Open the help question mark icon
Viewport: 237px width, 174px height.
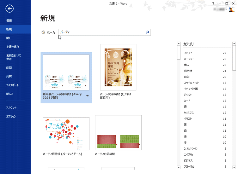click(213, 3)
